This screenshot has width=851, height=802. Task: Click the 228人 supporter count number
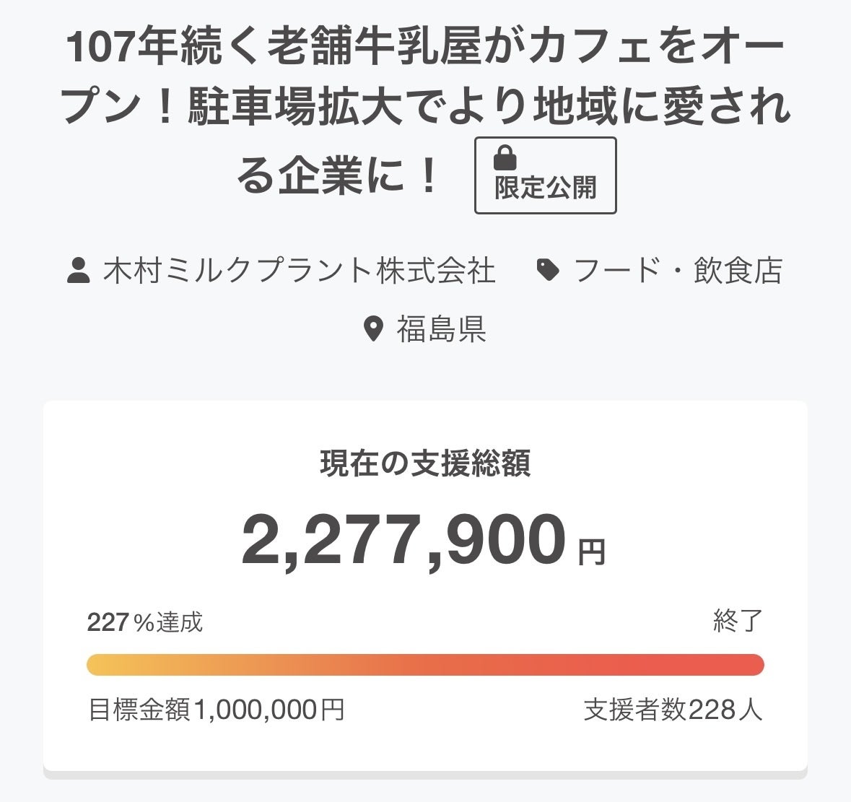coord(726,710)
